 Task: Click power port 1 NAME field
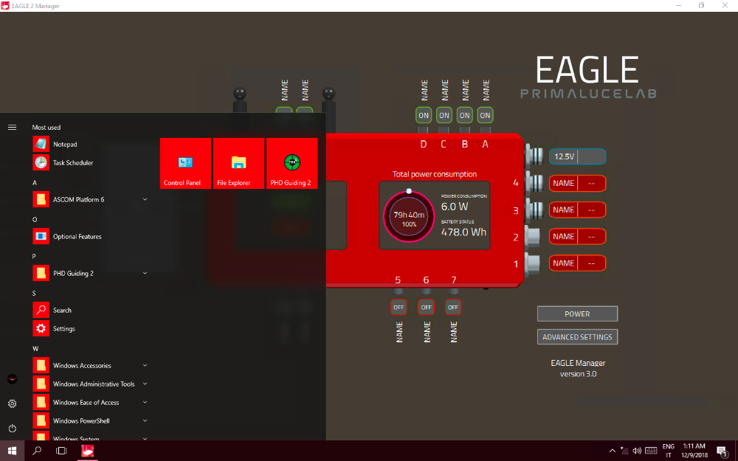coord(578,263)
